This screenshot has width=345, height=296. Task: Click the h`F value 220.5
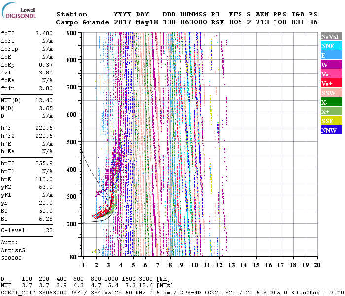(44, 128)
